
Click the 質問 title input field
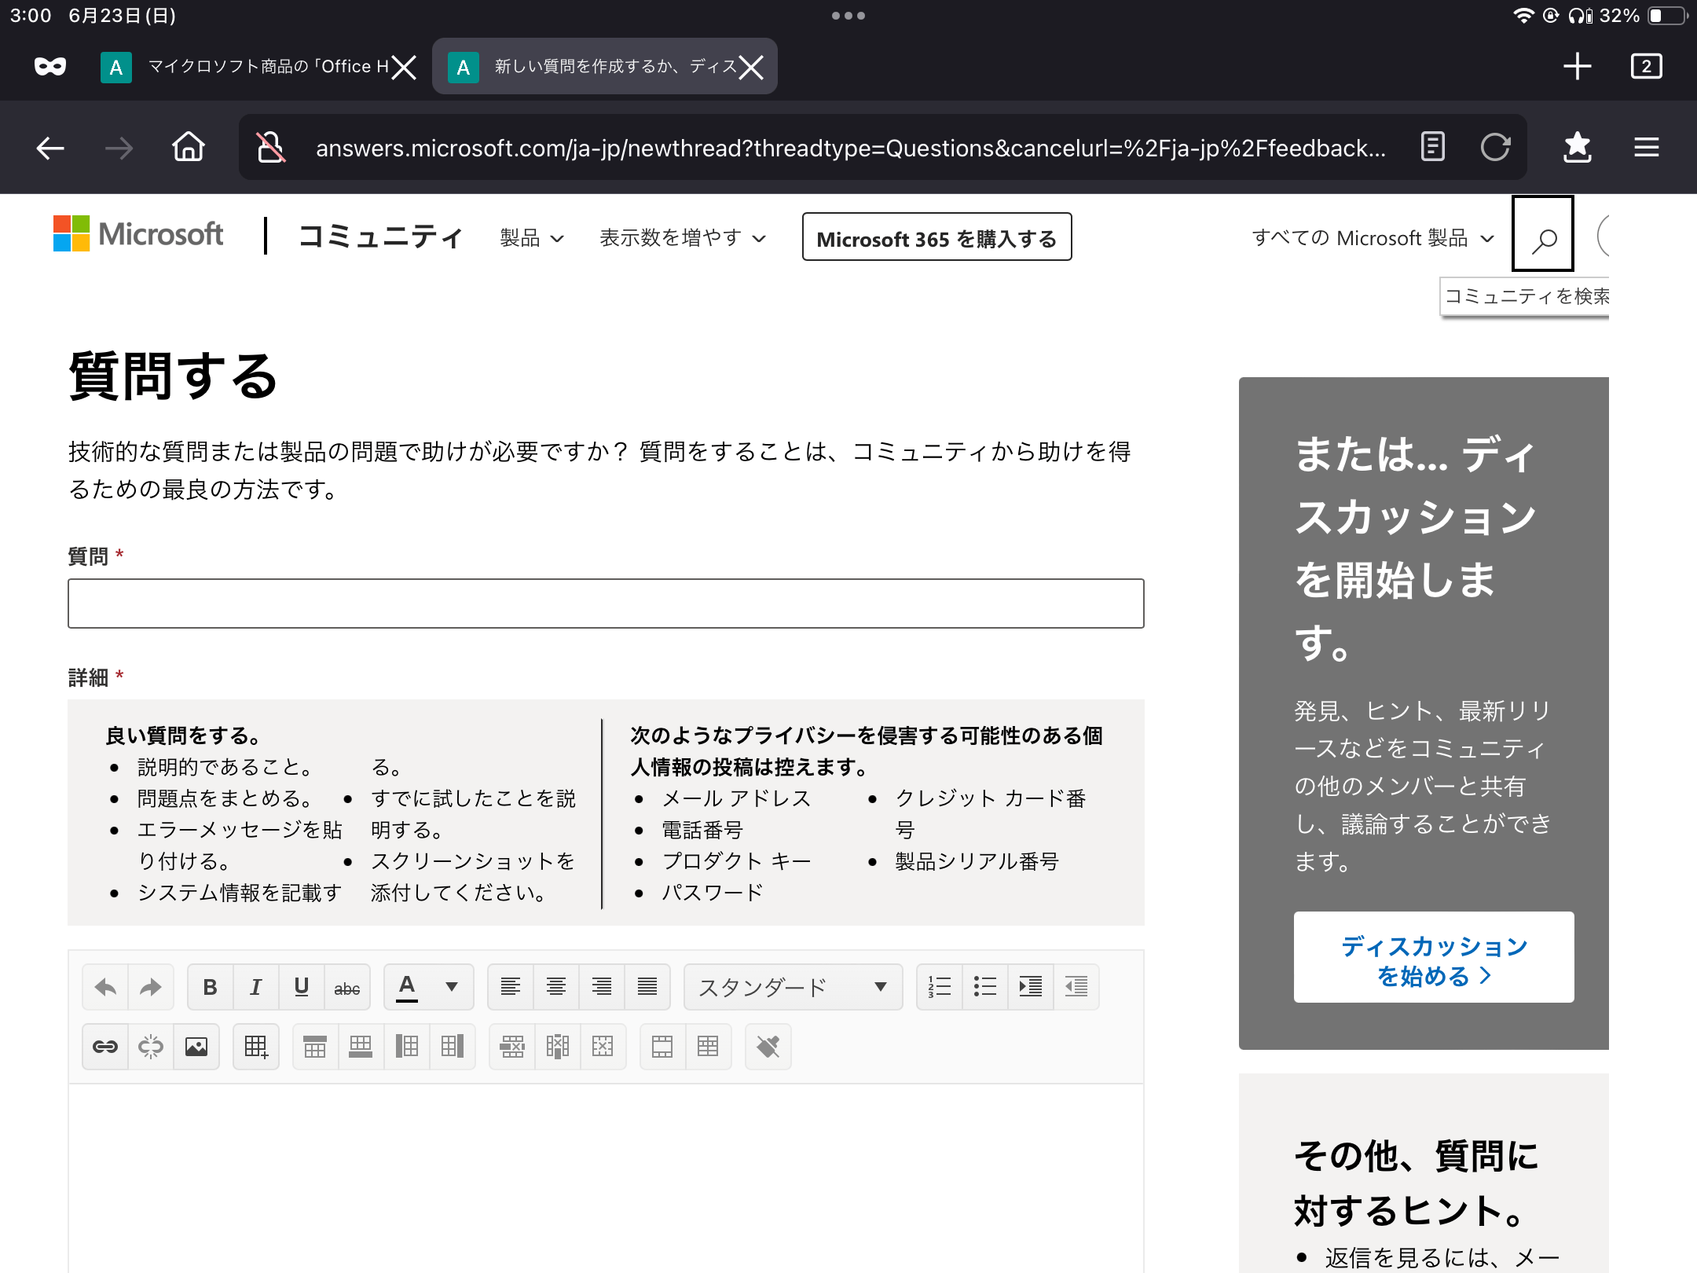(606, 603)
